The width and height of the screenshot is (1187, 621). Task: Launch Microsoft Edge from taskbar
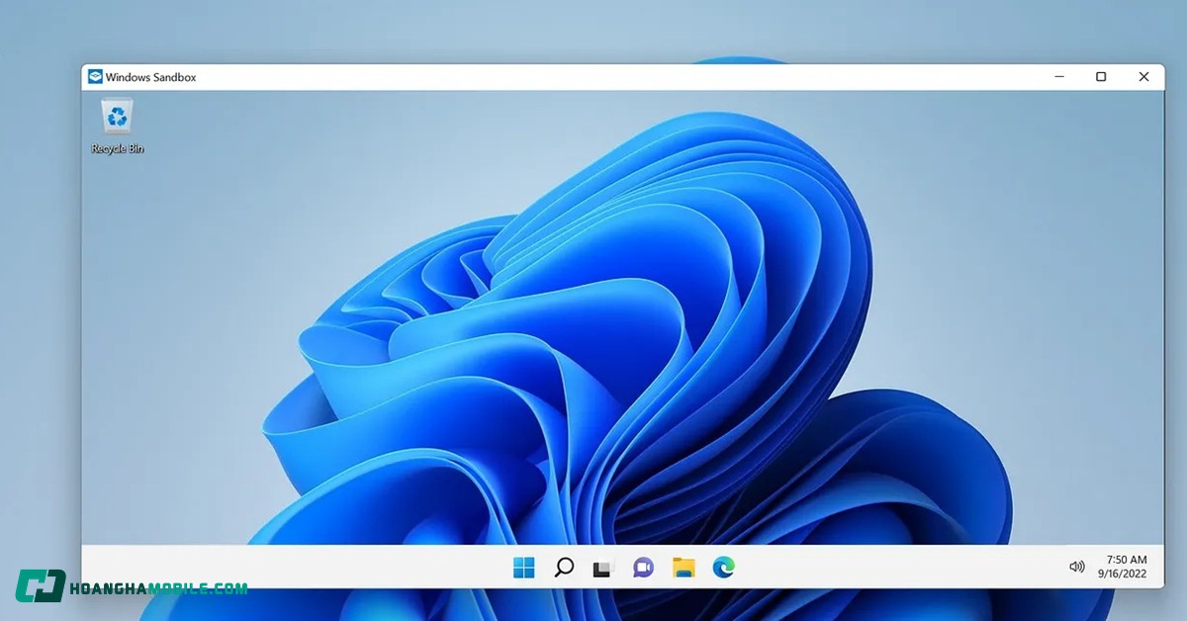tap(723, 568)
